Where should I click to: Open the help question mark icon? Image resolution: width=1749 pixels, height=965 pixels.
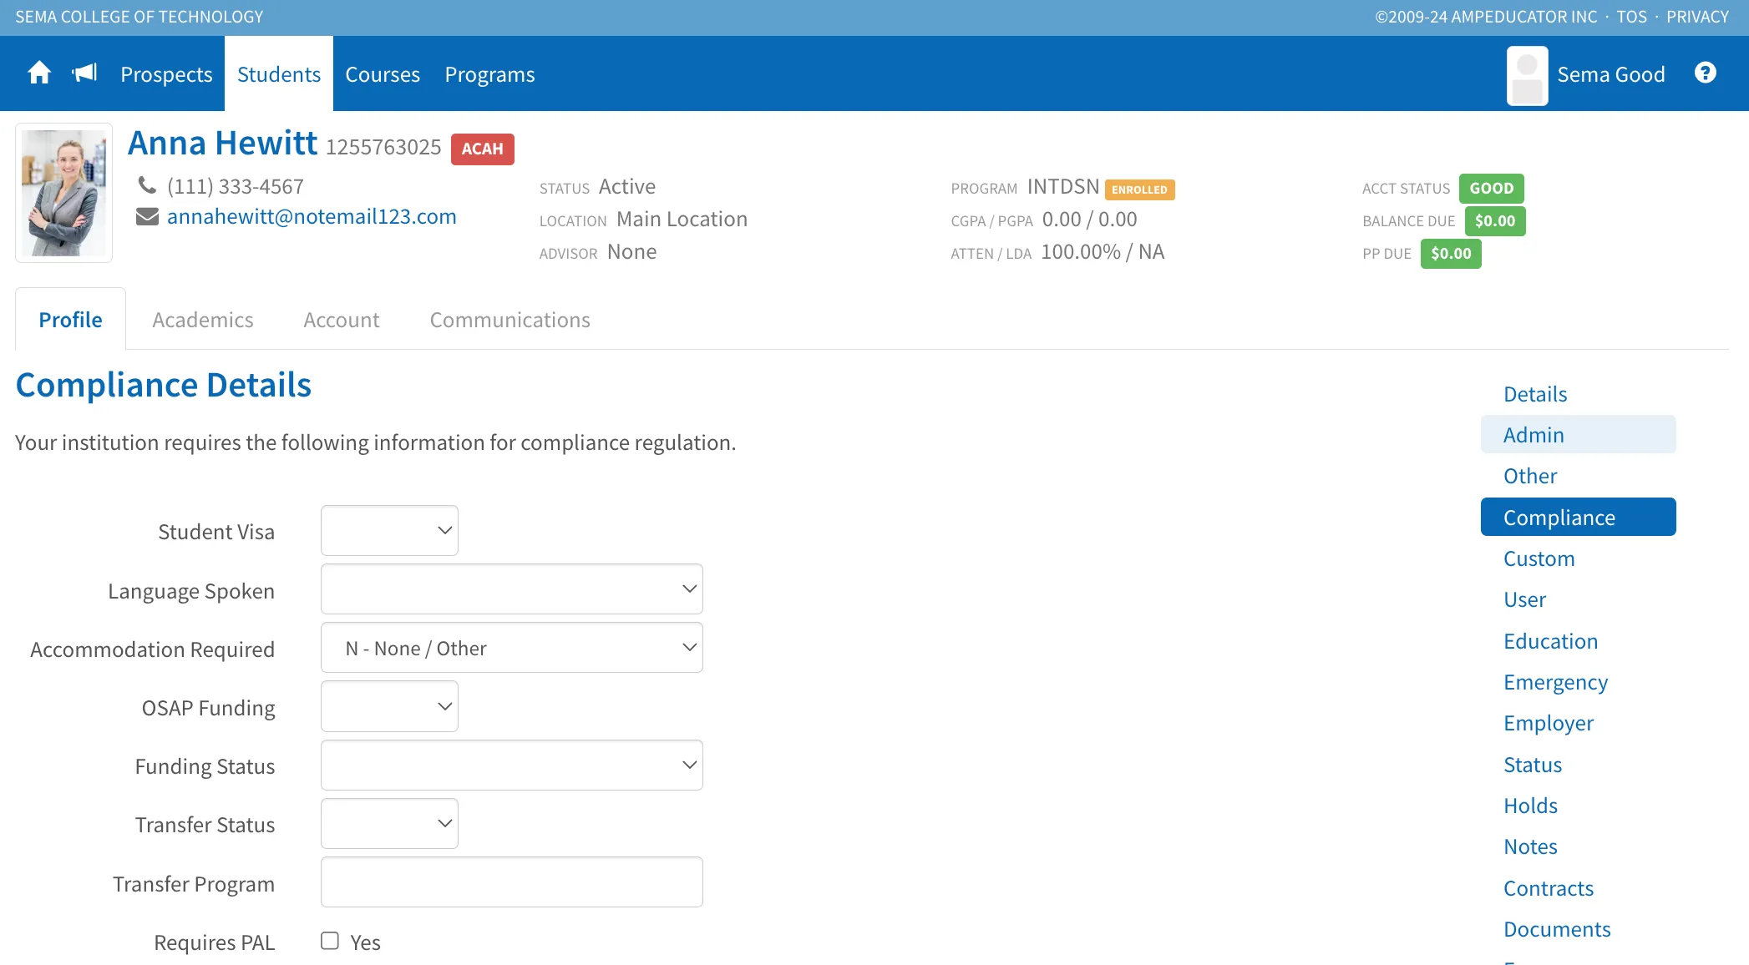pyautogui.click(x=1706, y=73)
